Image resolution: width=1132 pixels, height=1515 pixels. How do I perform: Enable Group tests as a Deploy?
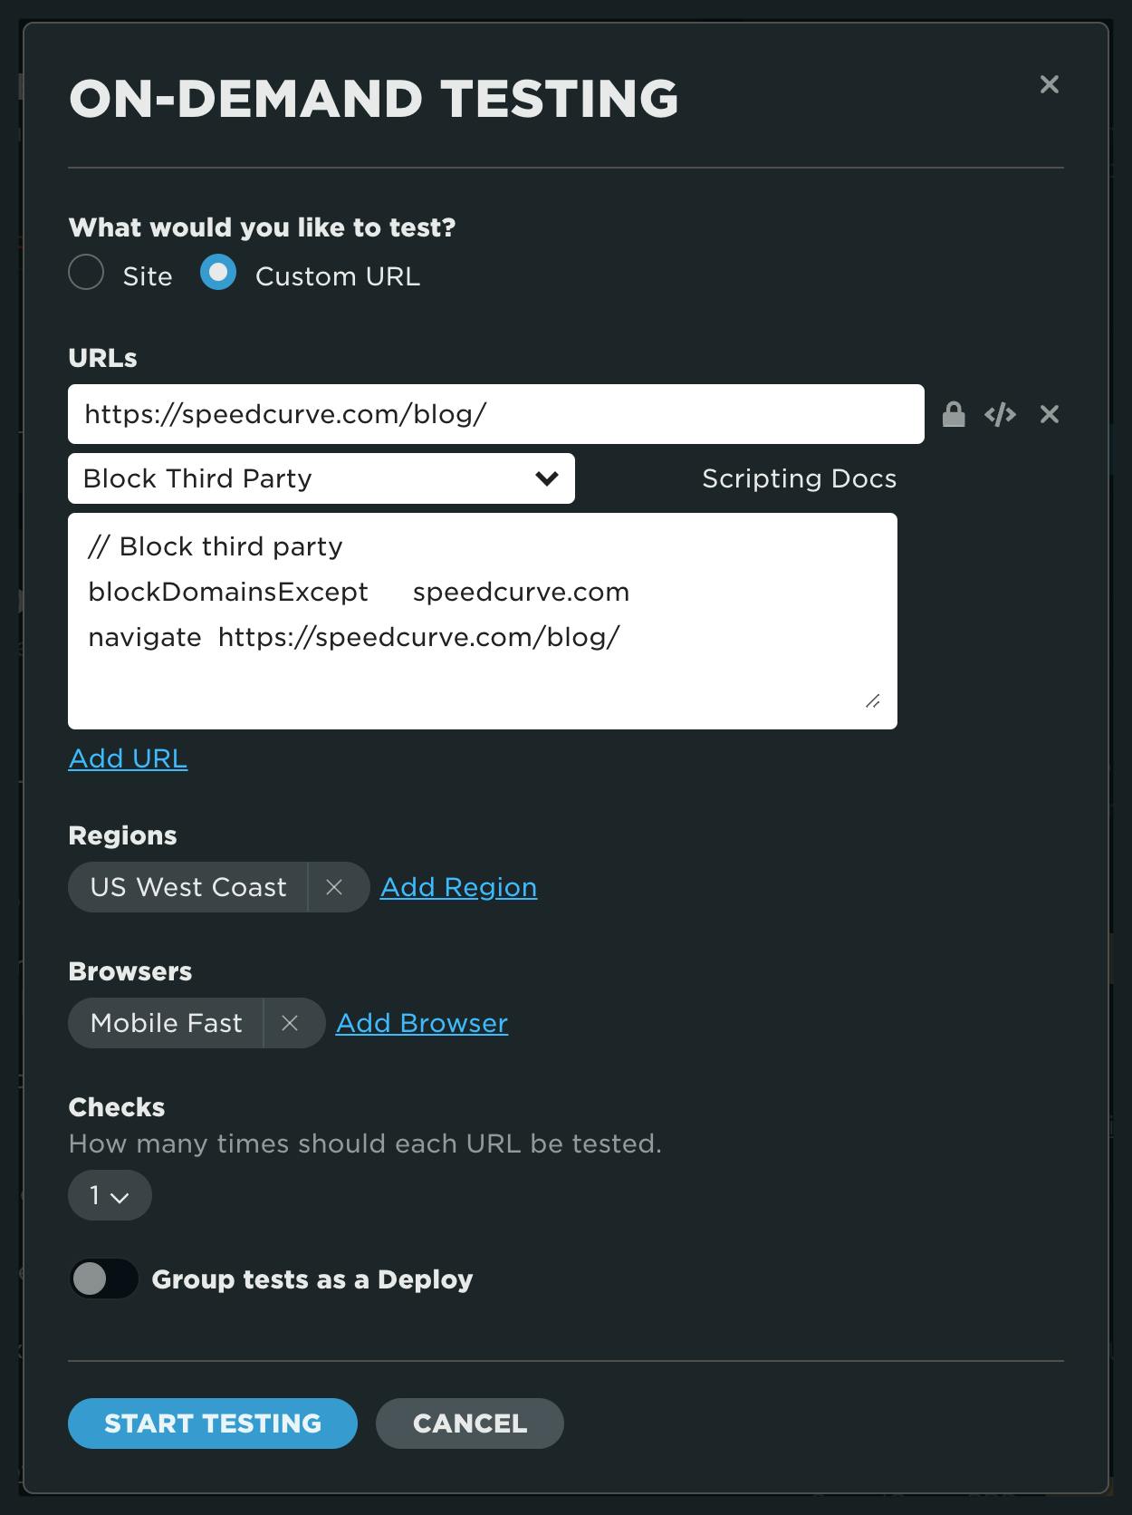[104, 1279]
